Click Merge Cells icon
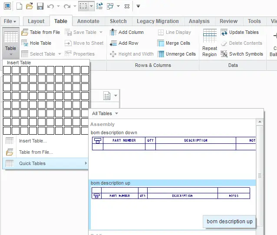The image size is (277, 235). [161, 43]
